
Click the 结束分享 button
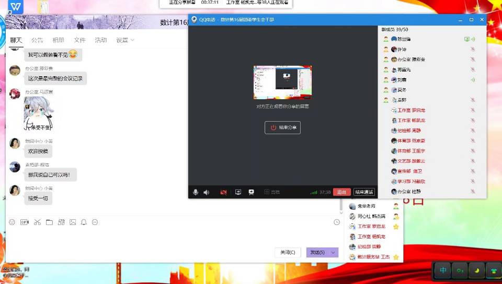(282, 127)
